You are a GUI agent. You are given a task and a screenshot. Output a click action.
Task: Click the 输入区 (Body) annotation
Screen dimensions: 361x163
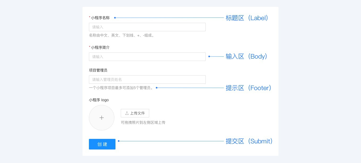point(246,56)
